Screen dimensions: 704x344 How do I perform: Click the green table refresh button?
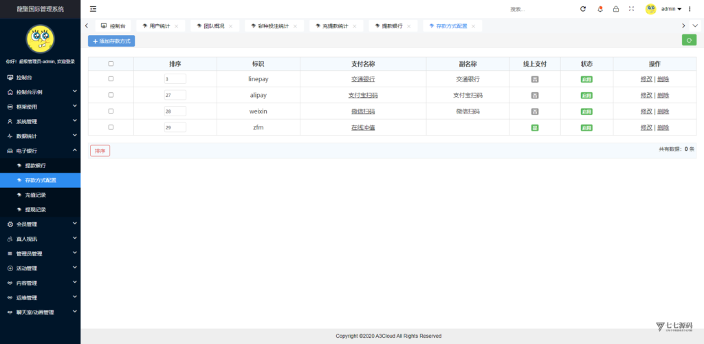[x=689, y=41]
